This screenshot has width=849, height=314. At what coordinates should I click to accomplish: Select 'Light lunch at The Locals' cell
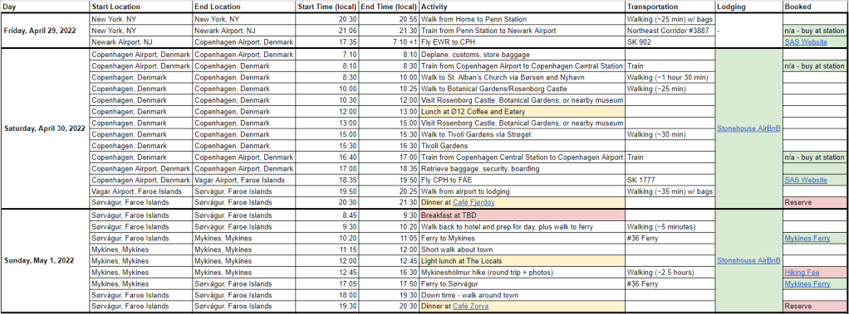click(522, 260)
